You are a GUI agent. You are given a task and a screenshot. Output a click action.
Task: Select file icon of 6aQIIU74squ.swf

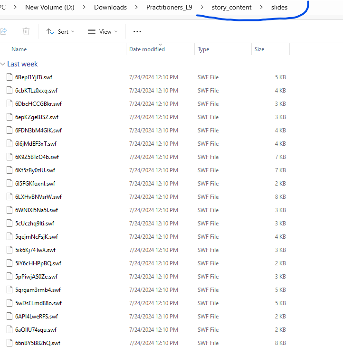(x=10, y=330)
